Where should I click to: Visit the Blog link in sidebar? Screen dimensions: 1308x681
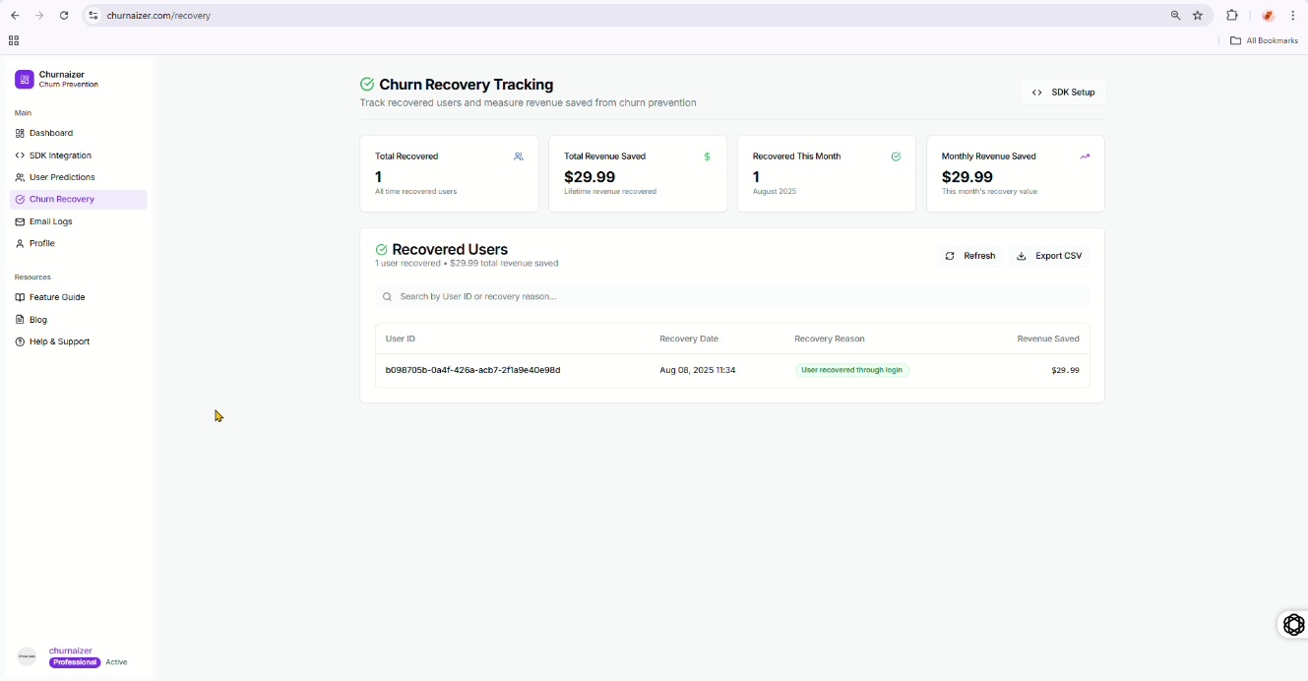(x=37, y=320)
